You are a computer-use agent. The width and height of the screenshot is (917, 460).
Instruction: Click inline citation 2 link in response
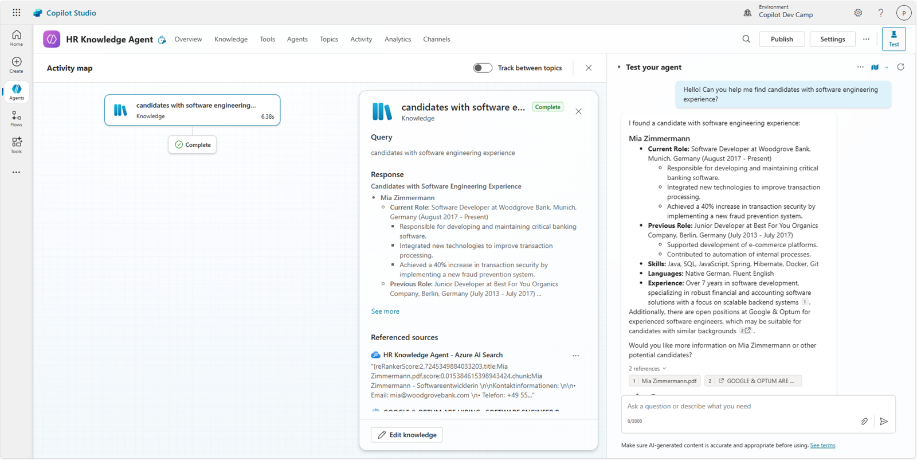pos(745,331)
